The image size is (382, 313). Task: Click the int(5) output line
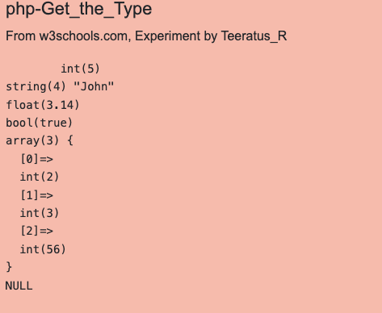pyautogui.click(x=80, y=69)
